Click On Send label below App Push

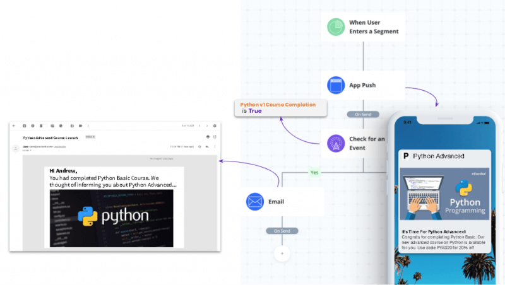[362, 114]
